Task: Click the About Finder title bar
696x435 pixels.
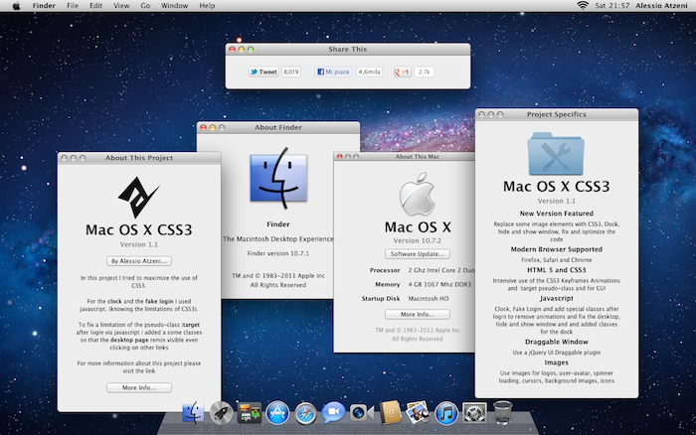Action: (278, 127)
